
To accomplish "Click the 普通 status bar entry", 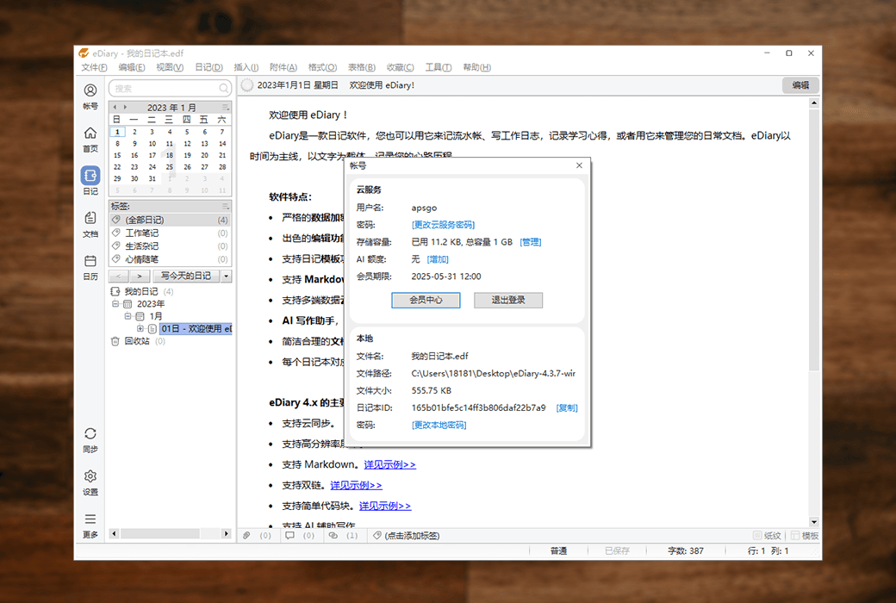I will pyautogui.click(x=558, y=551).
